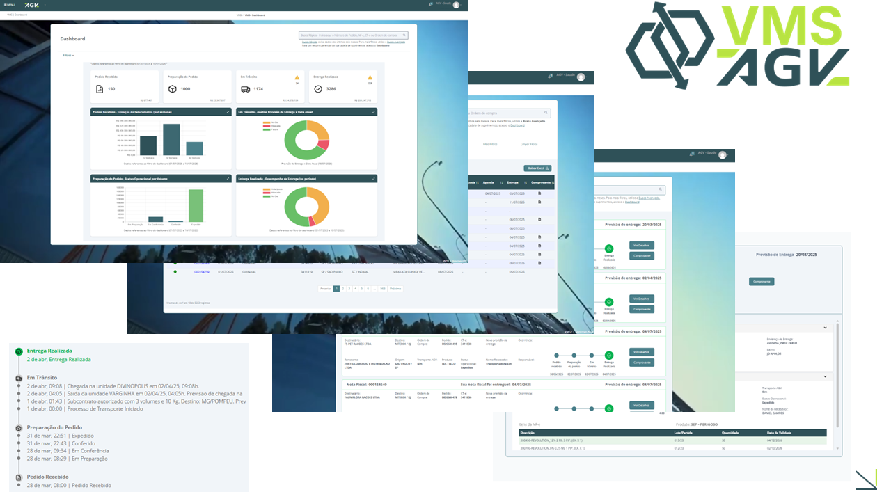Image resolution: width=891 pixels, height=501 pixels.
Task: Click Mais Filtros link in list window
Action: click(x=491, y=144)
